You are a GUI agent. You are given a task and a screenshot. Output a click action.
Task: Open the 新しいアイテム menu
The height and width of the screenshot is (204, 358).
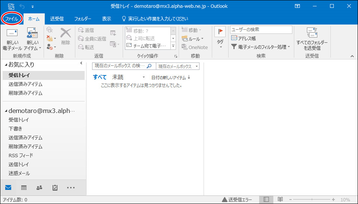point(32,39)
